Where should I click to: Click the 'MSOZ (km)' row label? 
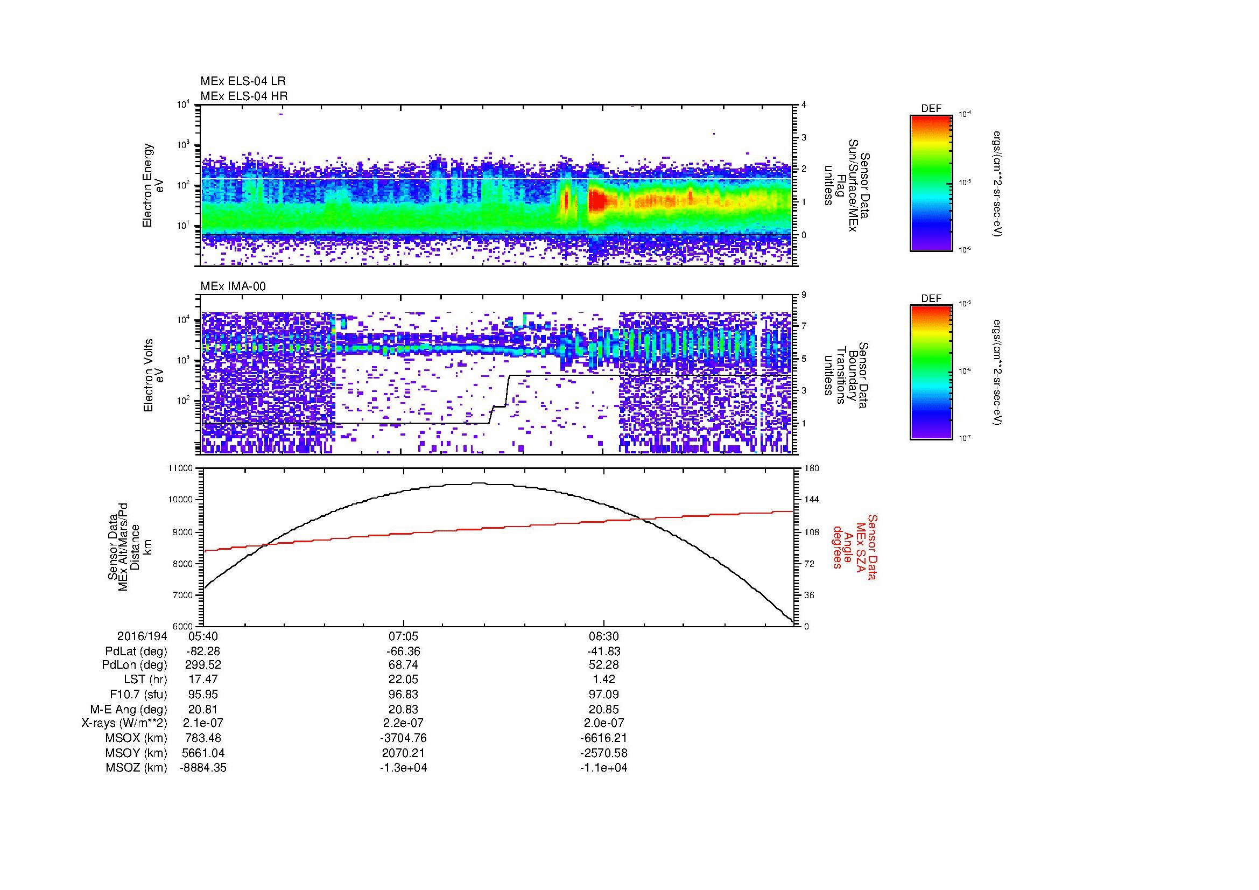click(x=137, y=768)
